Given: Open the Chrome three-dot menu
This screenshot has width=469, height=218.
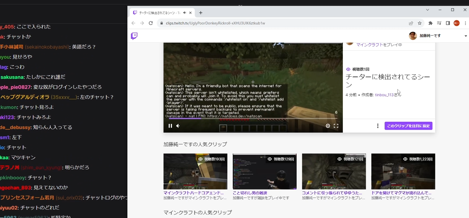Looking at the screenshot, I should [x=465, y=23].
